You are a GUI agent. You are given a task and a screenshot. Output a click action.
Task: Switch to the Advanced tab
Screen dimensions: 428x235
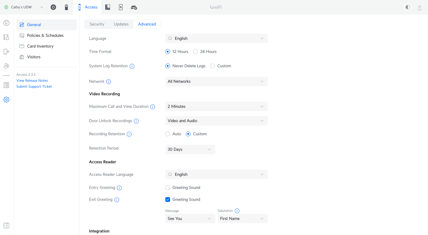coord(147,24)
